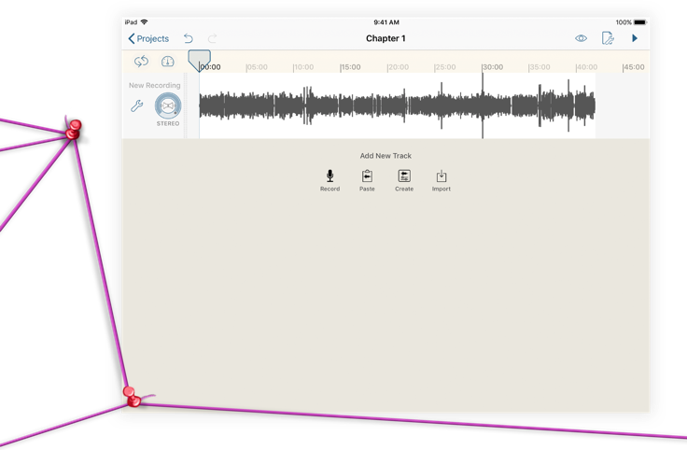Jump to 15:00 on the timeline ruler

click(351, 67)
